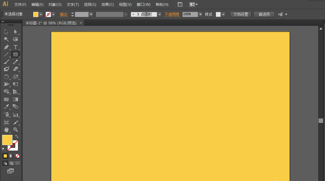Image resolution: width=325 pixels, height=181 pixels.
Task: Open fill color dropdown in control bar
Action: [x=41, y=15]
